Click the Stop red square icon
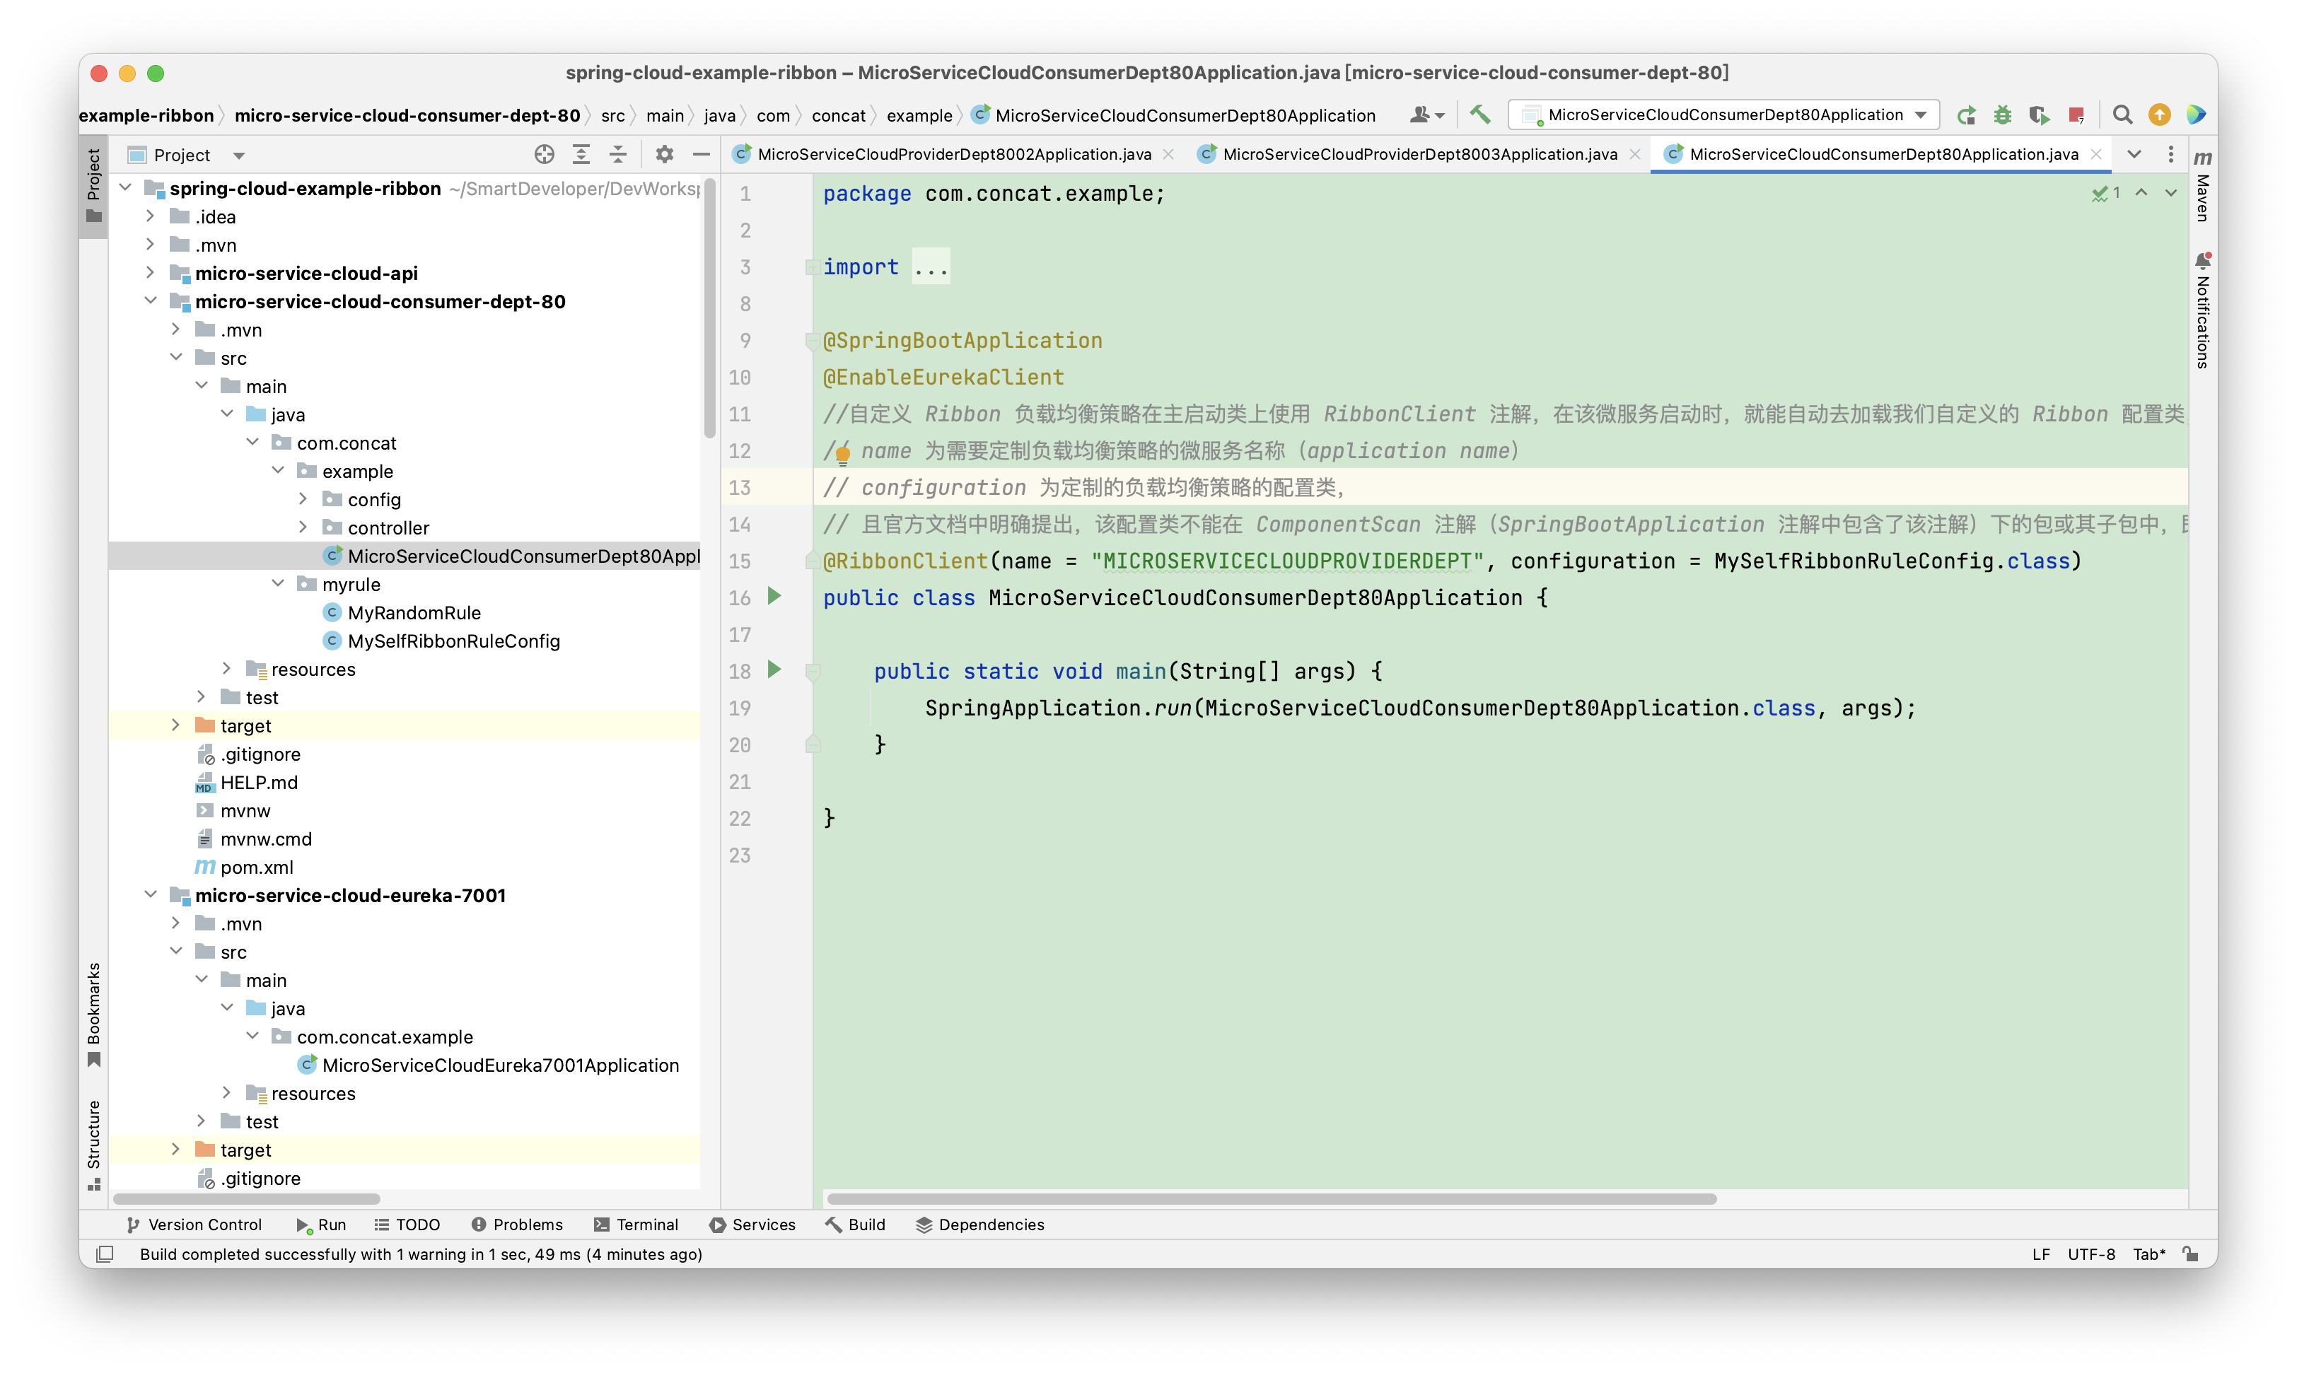This screenshot has height=1373, width=2297. [2076, 115]
